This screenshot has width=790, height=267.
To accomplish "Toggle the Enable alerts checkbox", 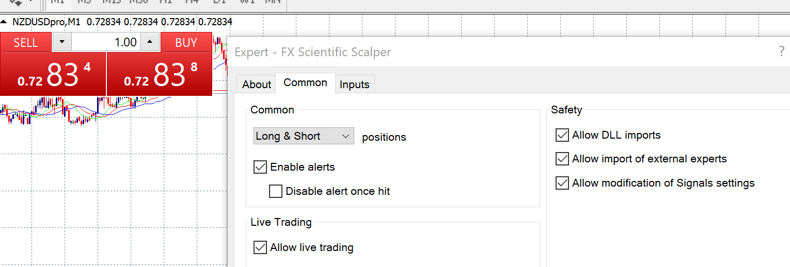I will click(x=260, y=167).
